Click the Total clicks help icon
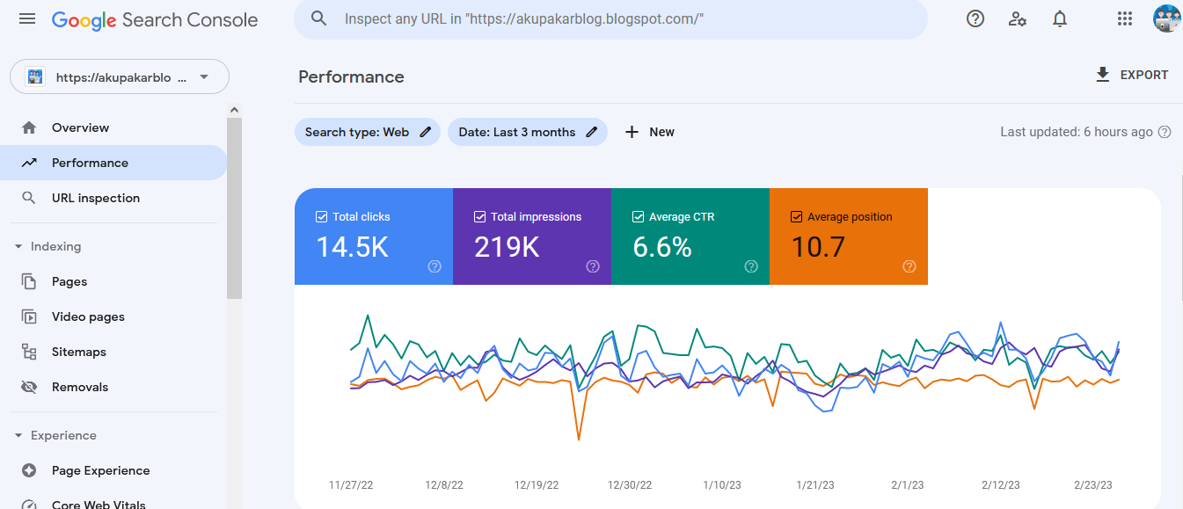Screen dimensions: 1183x509 [434, 266]
